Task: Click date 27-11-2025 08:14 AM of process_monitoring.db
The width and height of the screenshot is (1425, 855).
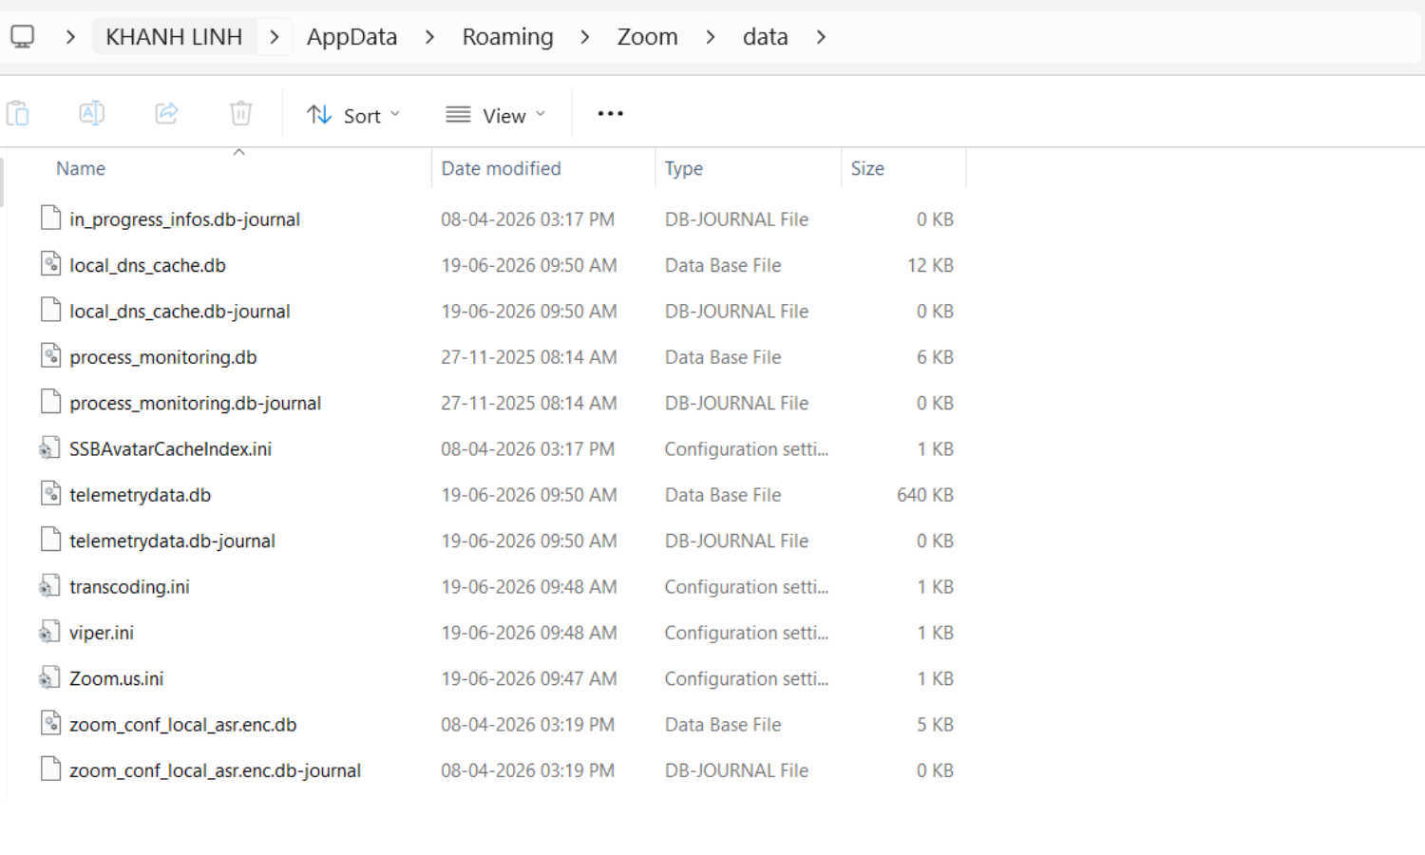Action: 528,357
